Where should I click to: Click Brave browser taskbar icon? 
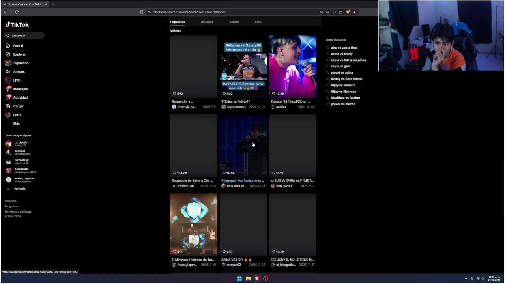[257, 278]
